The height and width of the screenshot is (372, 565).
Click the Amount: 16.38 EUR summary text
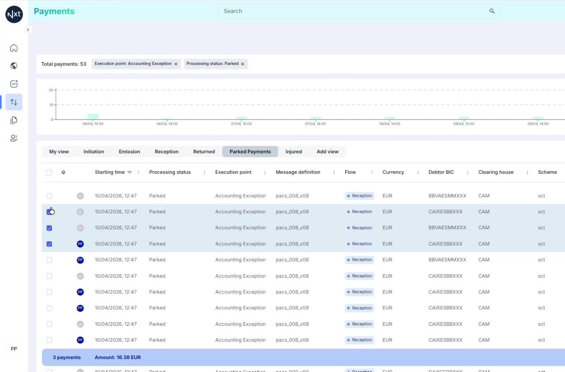pos(118,357)
